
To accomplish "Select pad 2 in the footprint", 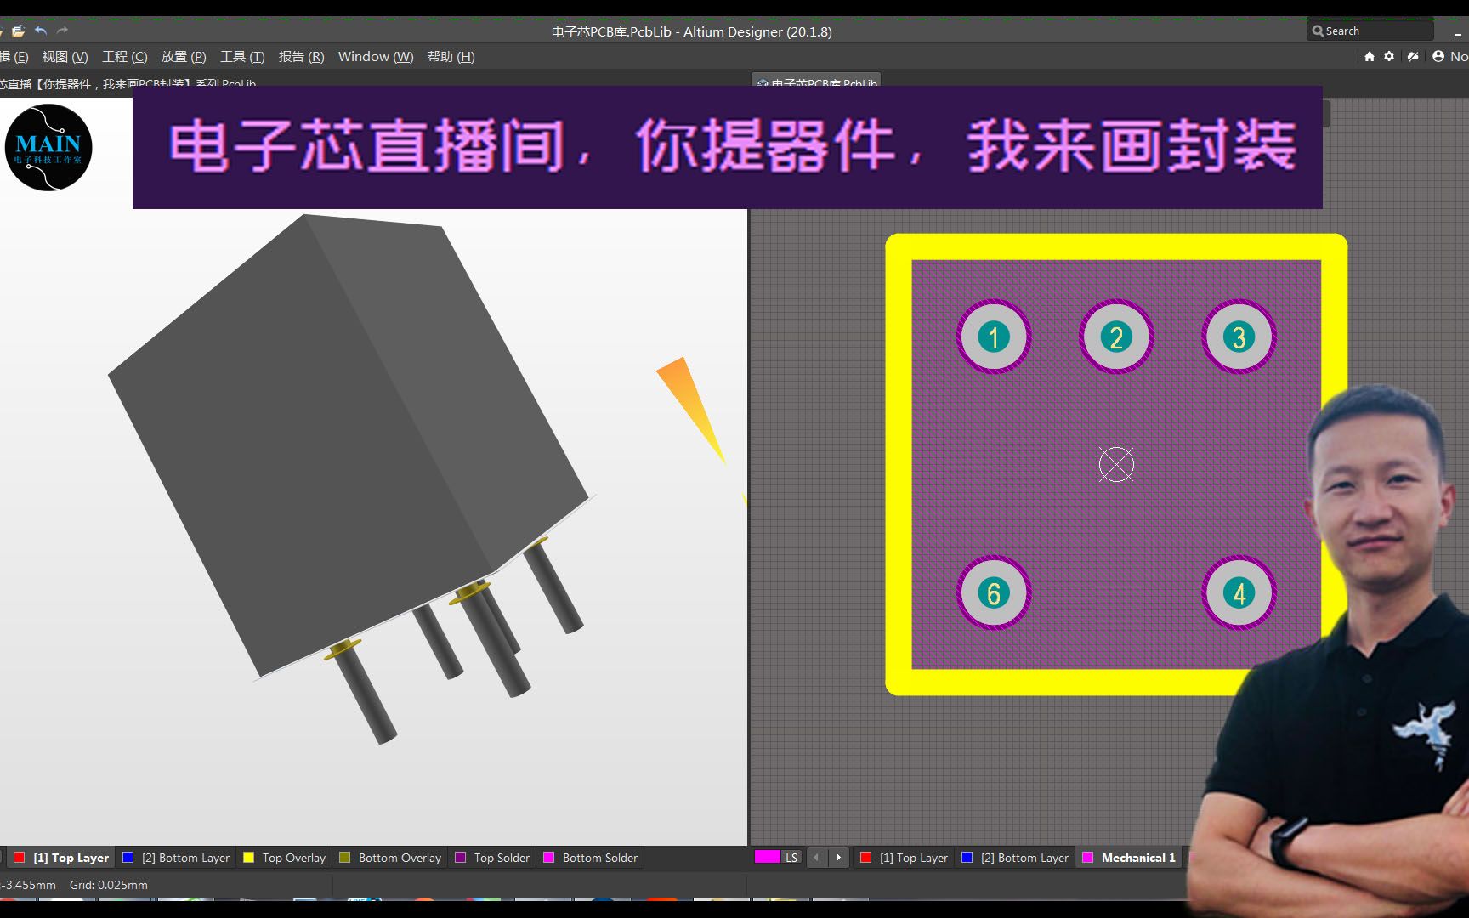I will point(1116,337).
